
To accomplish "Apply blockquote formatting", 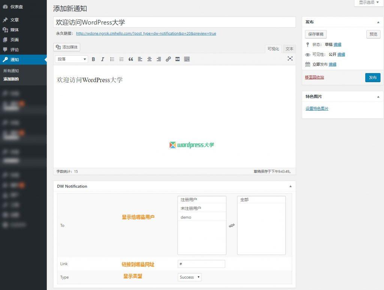I will [131, 59].
